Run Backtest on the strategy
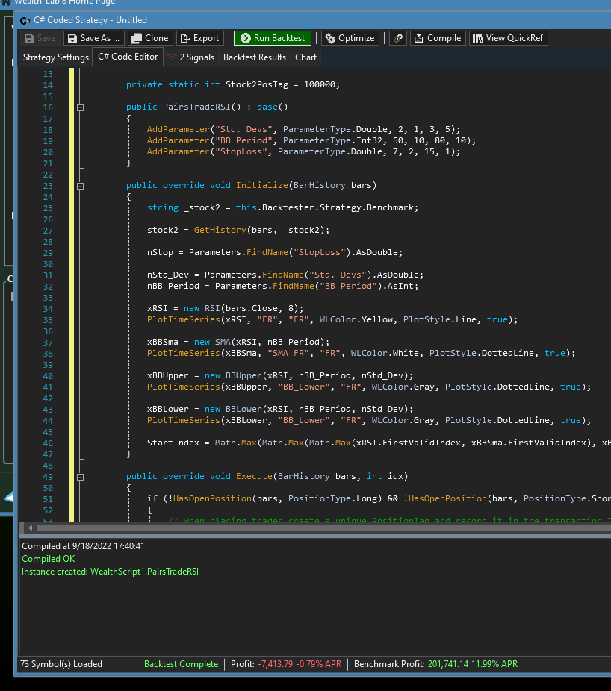Viewport: 611px width, 691px height. [273, 38]
